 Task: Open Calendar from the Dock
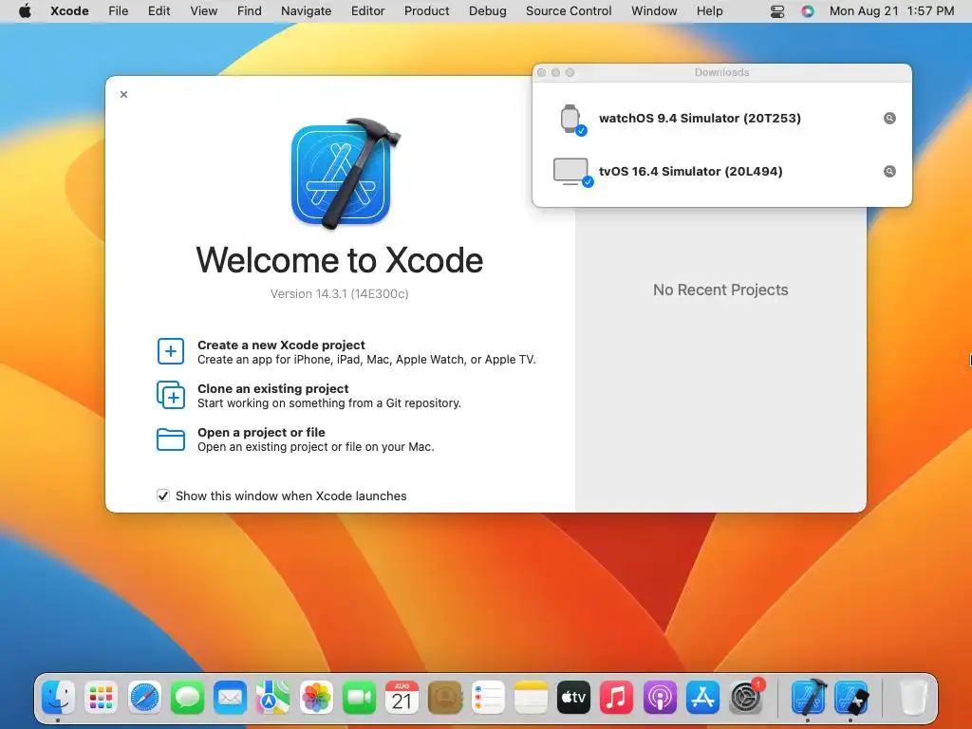402,698
